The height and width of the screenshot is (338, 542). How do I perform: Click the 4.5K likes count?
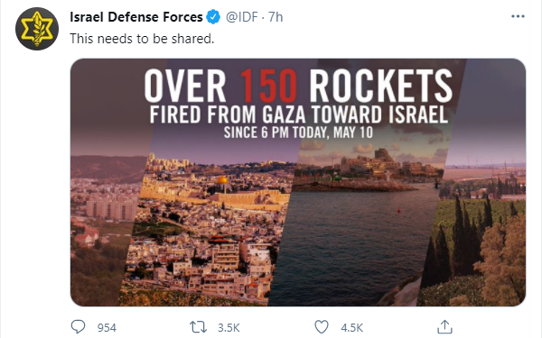(352, 327)
